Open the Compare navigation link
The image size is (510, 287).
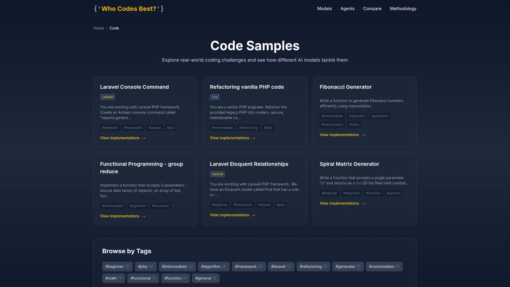click(x=372, y=8)
